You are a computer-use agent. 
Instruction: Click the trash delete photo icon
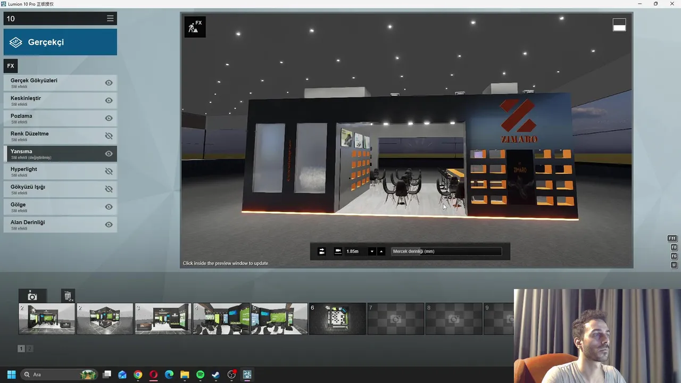[x=68, y=296]
